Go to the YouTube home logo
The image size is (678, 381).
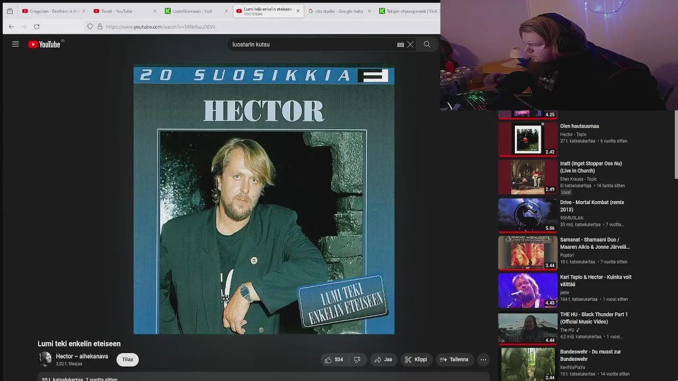[x=44, y=44]
